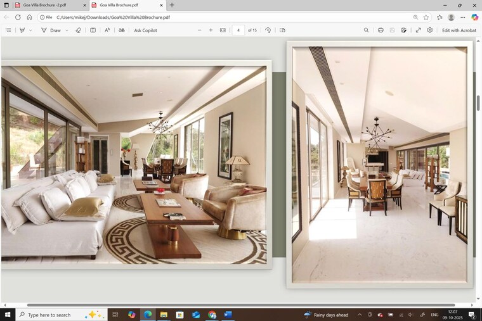Image resolution: width=482 pixels, height=321 pixels.
Task: Switch to Goa Villa Brochure -2.pdf tab
Action: click(44, 5)
